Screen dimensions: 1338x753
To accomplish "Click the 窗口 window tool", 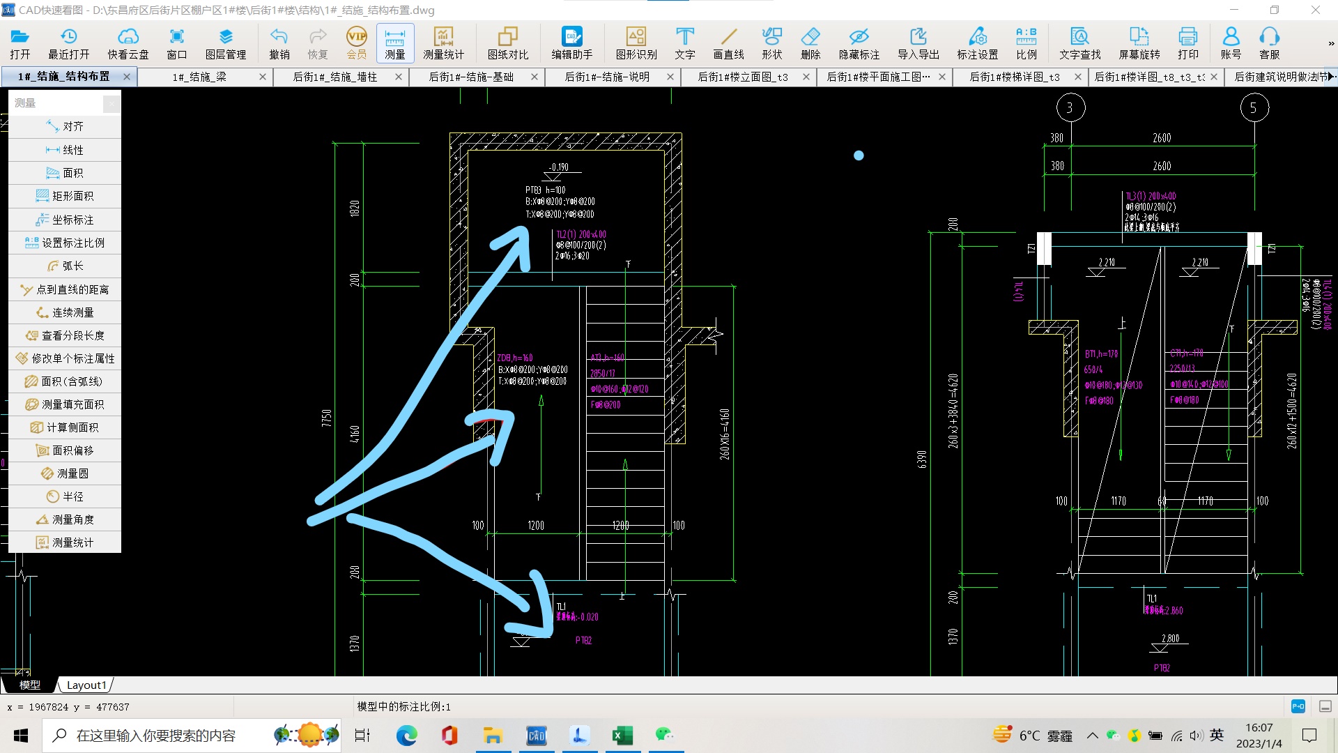I will [177, 43].
